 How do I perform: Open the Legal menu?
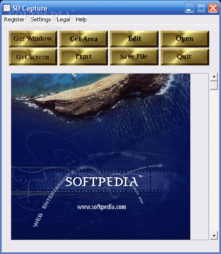click(63, 19)
